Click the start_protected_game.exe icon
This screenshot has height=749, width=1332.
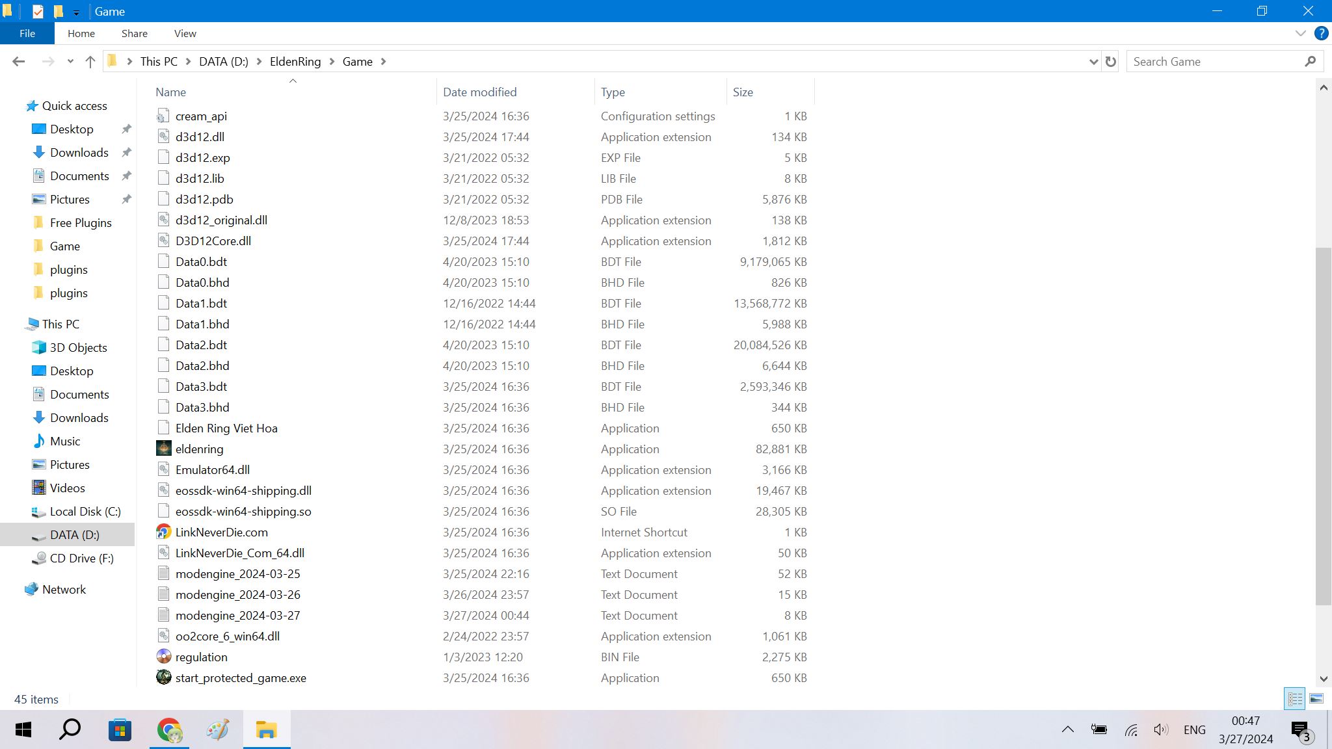point(164,677)
